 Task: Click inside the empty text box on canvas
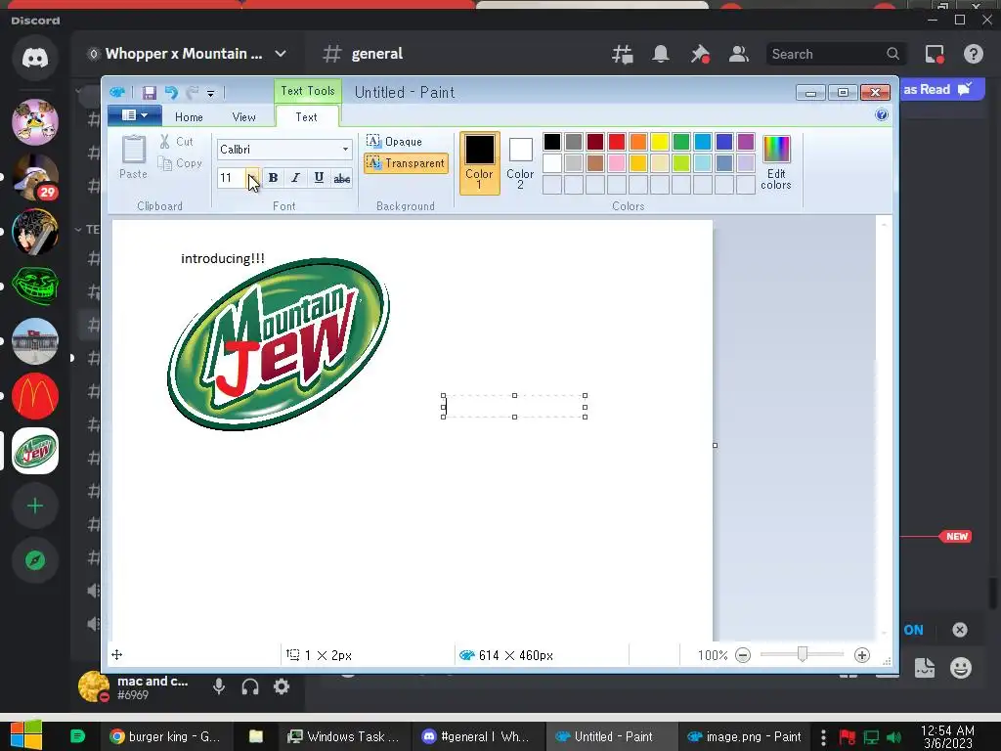[514, 407]
